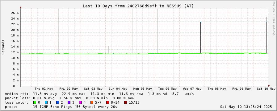The image size is (277, 111).
Task: Click the dark blue loss swatch for 2
Action: coord(57,103)
